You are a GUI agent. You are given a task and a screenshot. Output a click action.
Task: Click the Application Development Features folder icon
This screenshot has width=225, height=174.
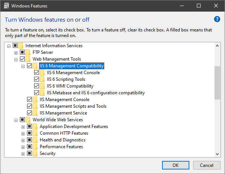35,126
